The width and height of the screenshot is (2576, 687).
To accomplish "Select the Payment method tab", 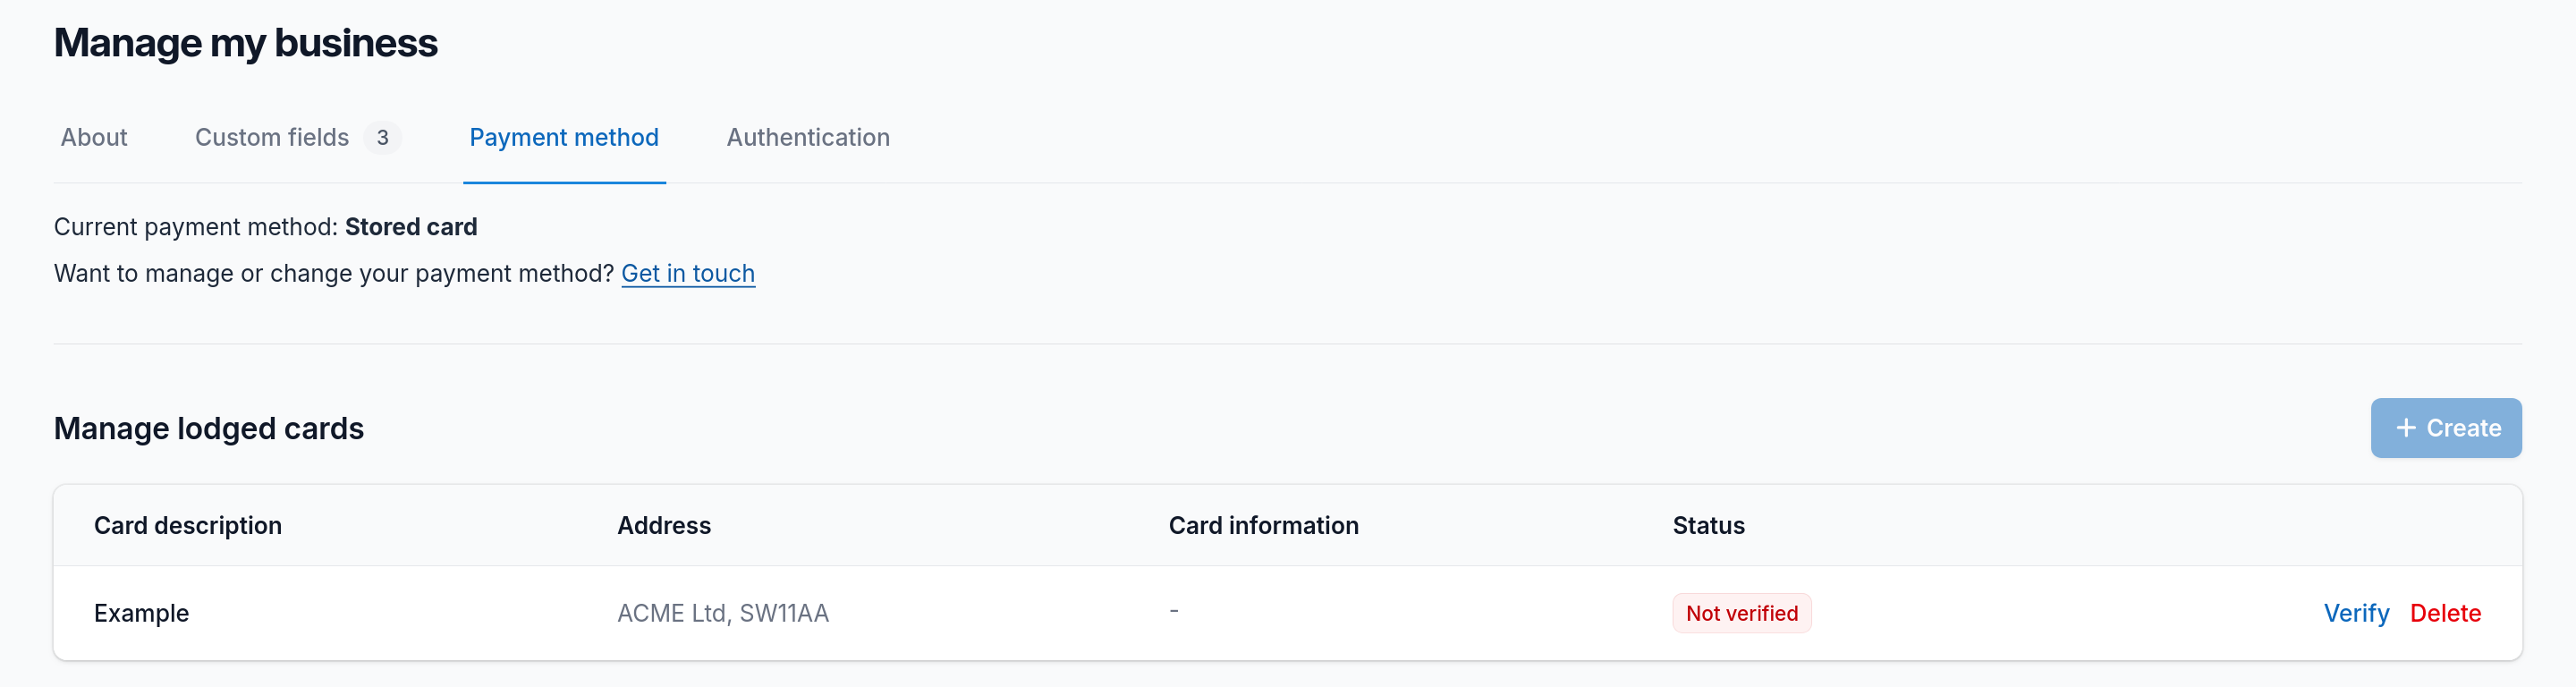I will coord(564,137).
